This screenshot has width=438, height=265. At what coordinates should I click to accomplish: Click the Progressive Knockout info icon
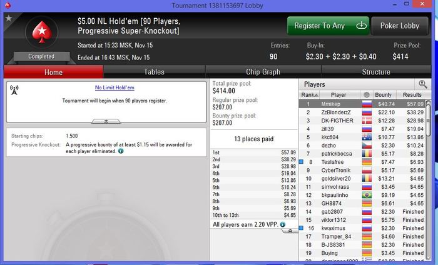point(121,151)
